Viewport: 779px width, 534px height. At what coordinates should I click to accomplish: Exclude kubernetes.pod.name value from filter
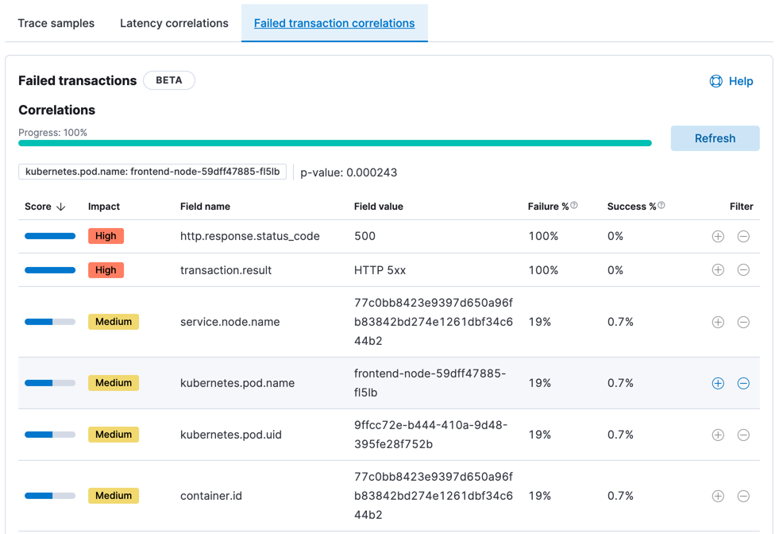point(743,383)
